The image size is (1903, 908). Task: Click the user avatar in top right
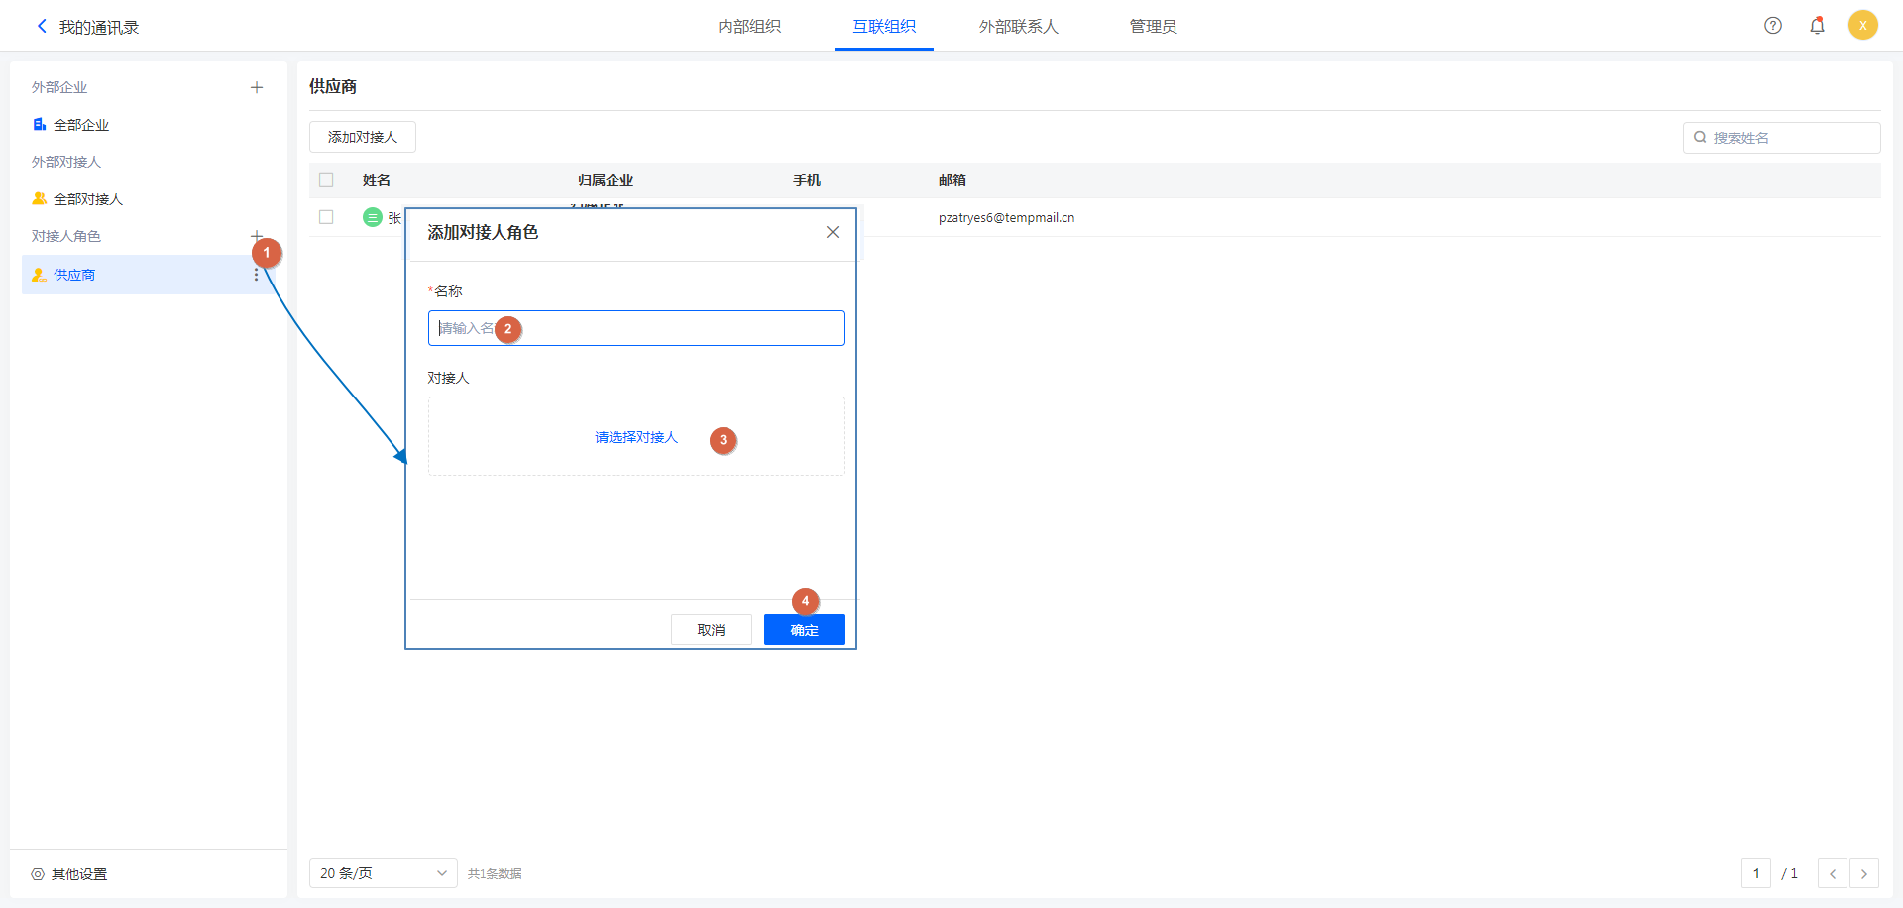(1862, 26)
